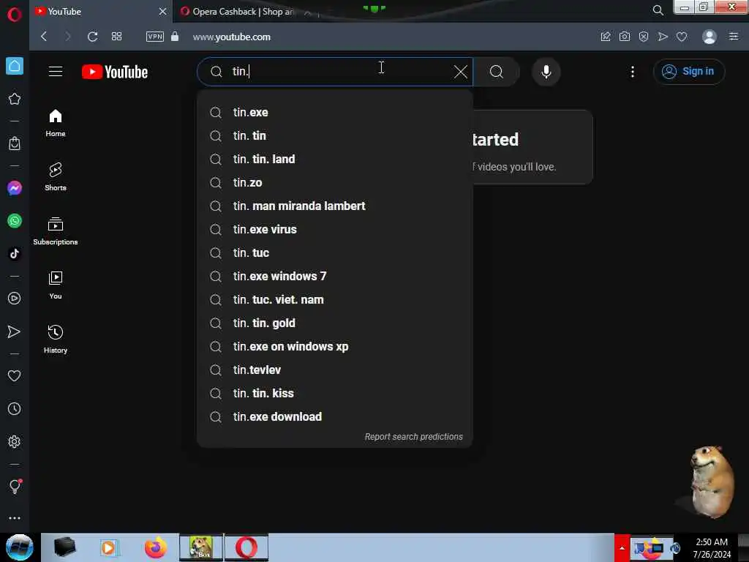Open YouTube settings three-dot menu
This screenshot has width=749, height=562.
pos(633,72)
